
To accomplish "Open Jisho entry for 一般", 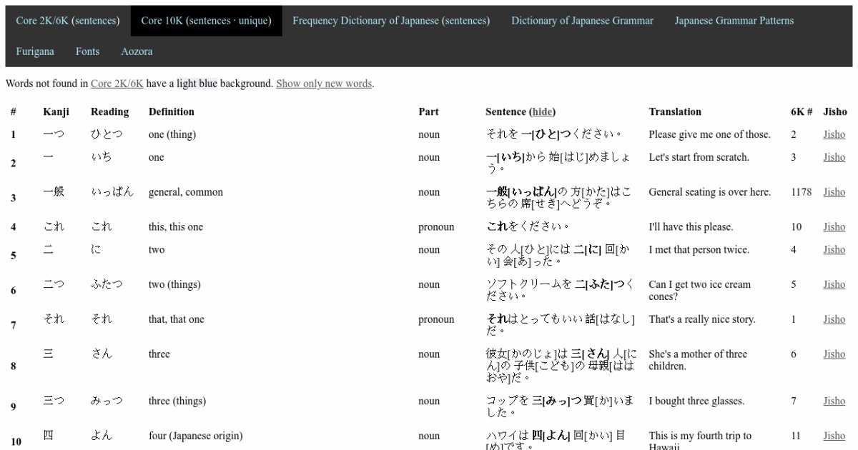I will click(x=834, y=191).
